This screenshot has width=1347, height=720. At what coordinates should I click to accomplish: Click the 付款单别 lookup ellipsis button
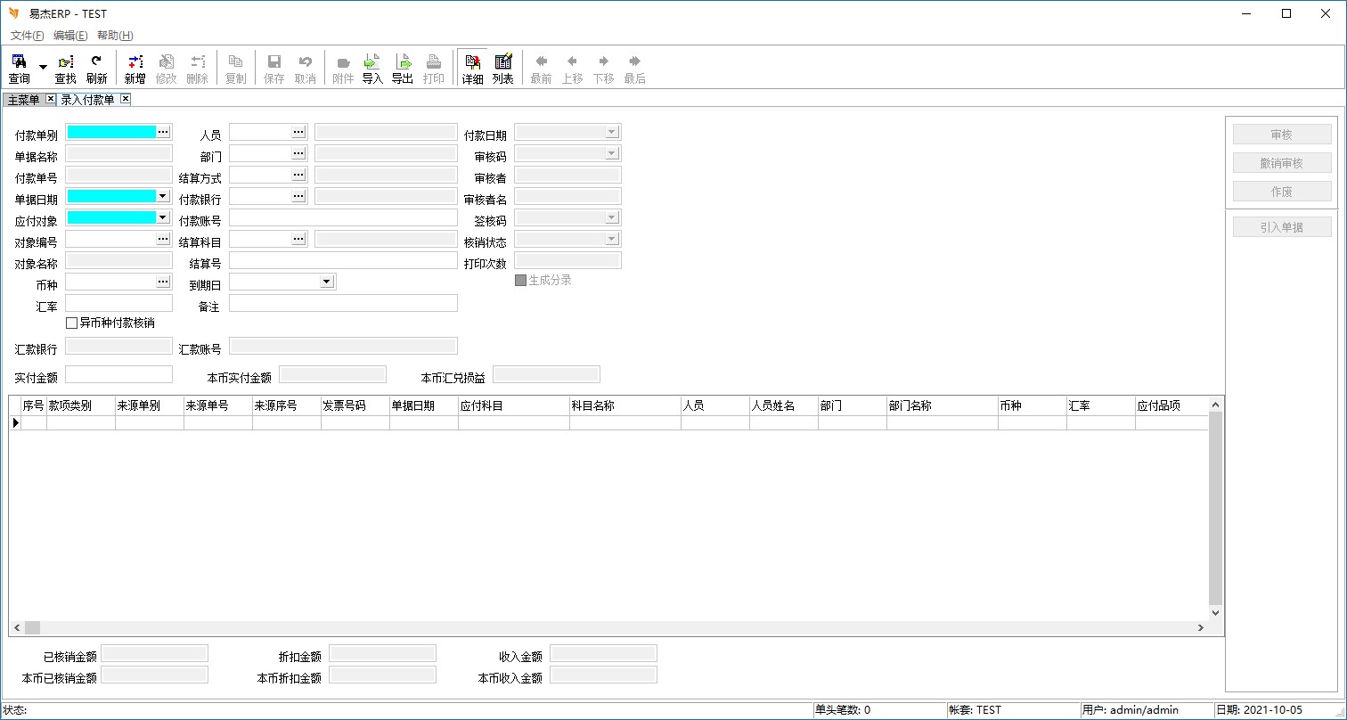(x=163, y=132)
